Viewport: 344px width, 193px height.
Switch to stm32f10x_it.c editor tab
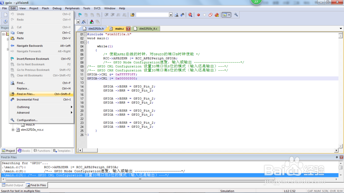point(146,29)
